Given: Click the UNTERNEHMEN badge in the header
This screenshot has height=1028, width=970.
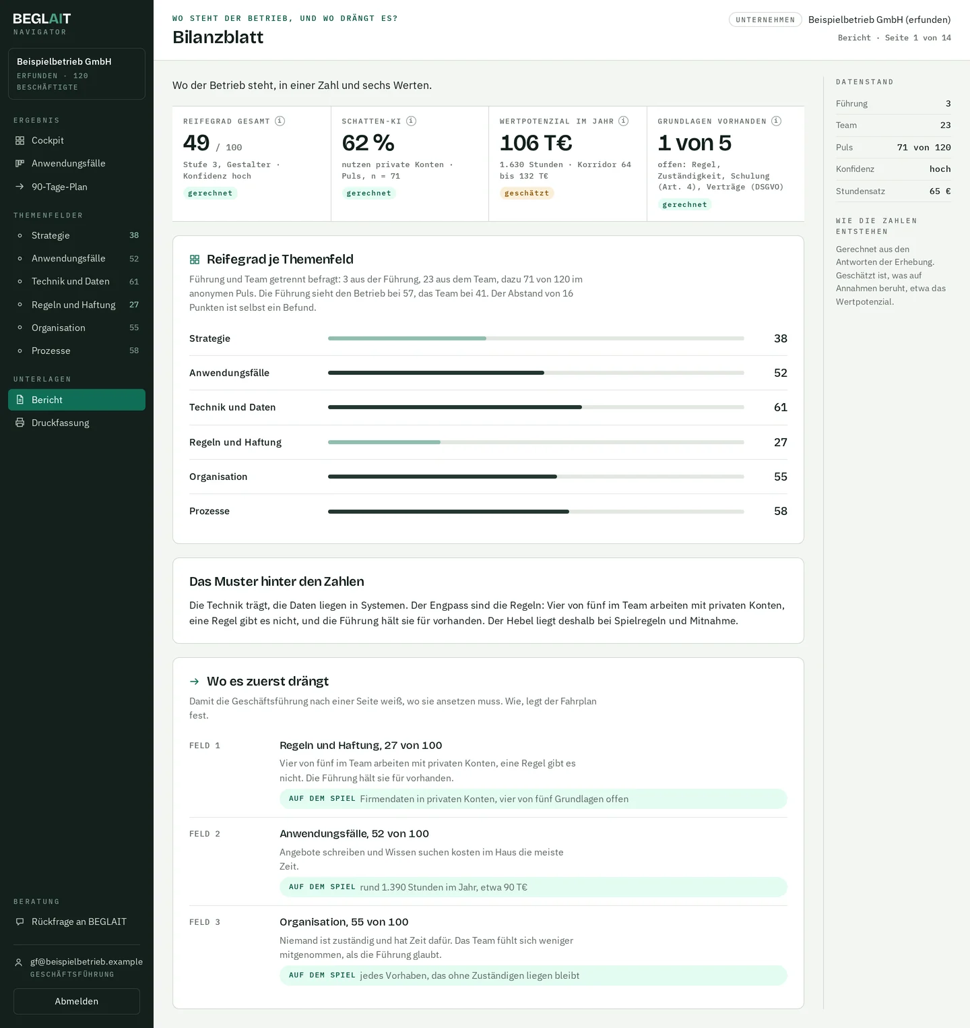Looking at the screenshot, I should tap(765, 20).
